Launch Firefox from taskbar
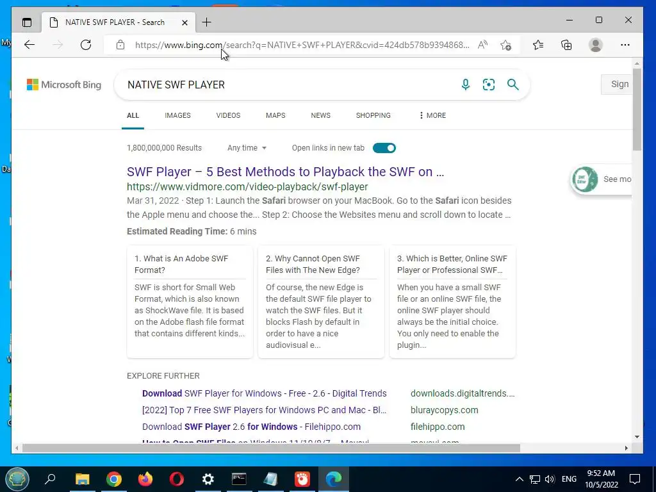This screenshot has height=492, width=656. pyautogui.click(x=145, y=479)
